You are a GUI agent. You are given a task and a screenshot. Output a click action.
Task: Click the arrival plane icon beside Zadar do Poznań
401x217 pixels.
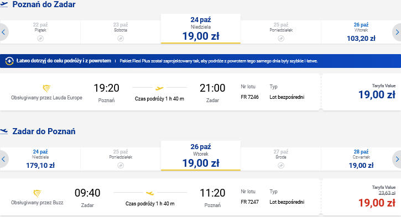click(x=4, y=131)
